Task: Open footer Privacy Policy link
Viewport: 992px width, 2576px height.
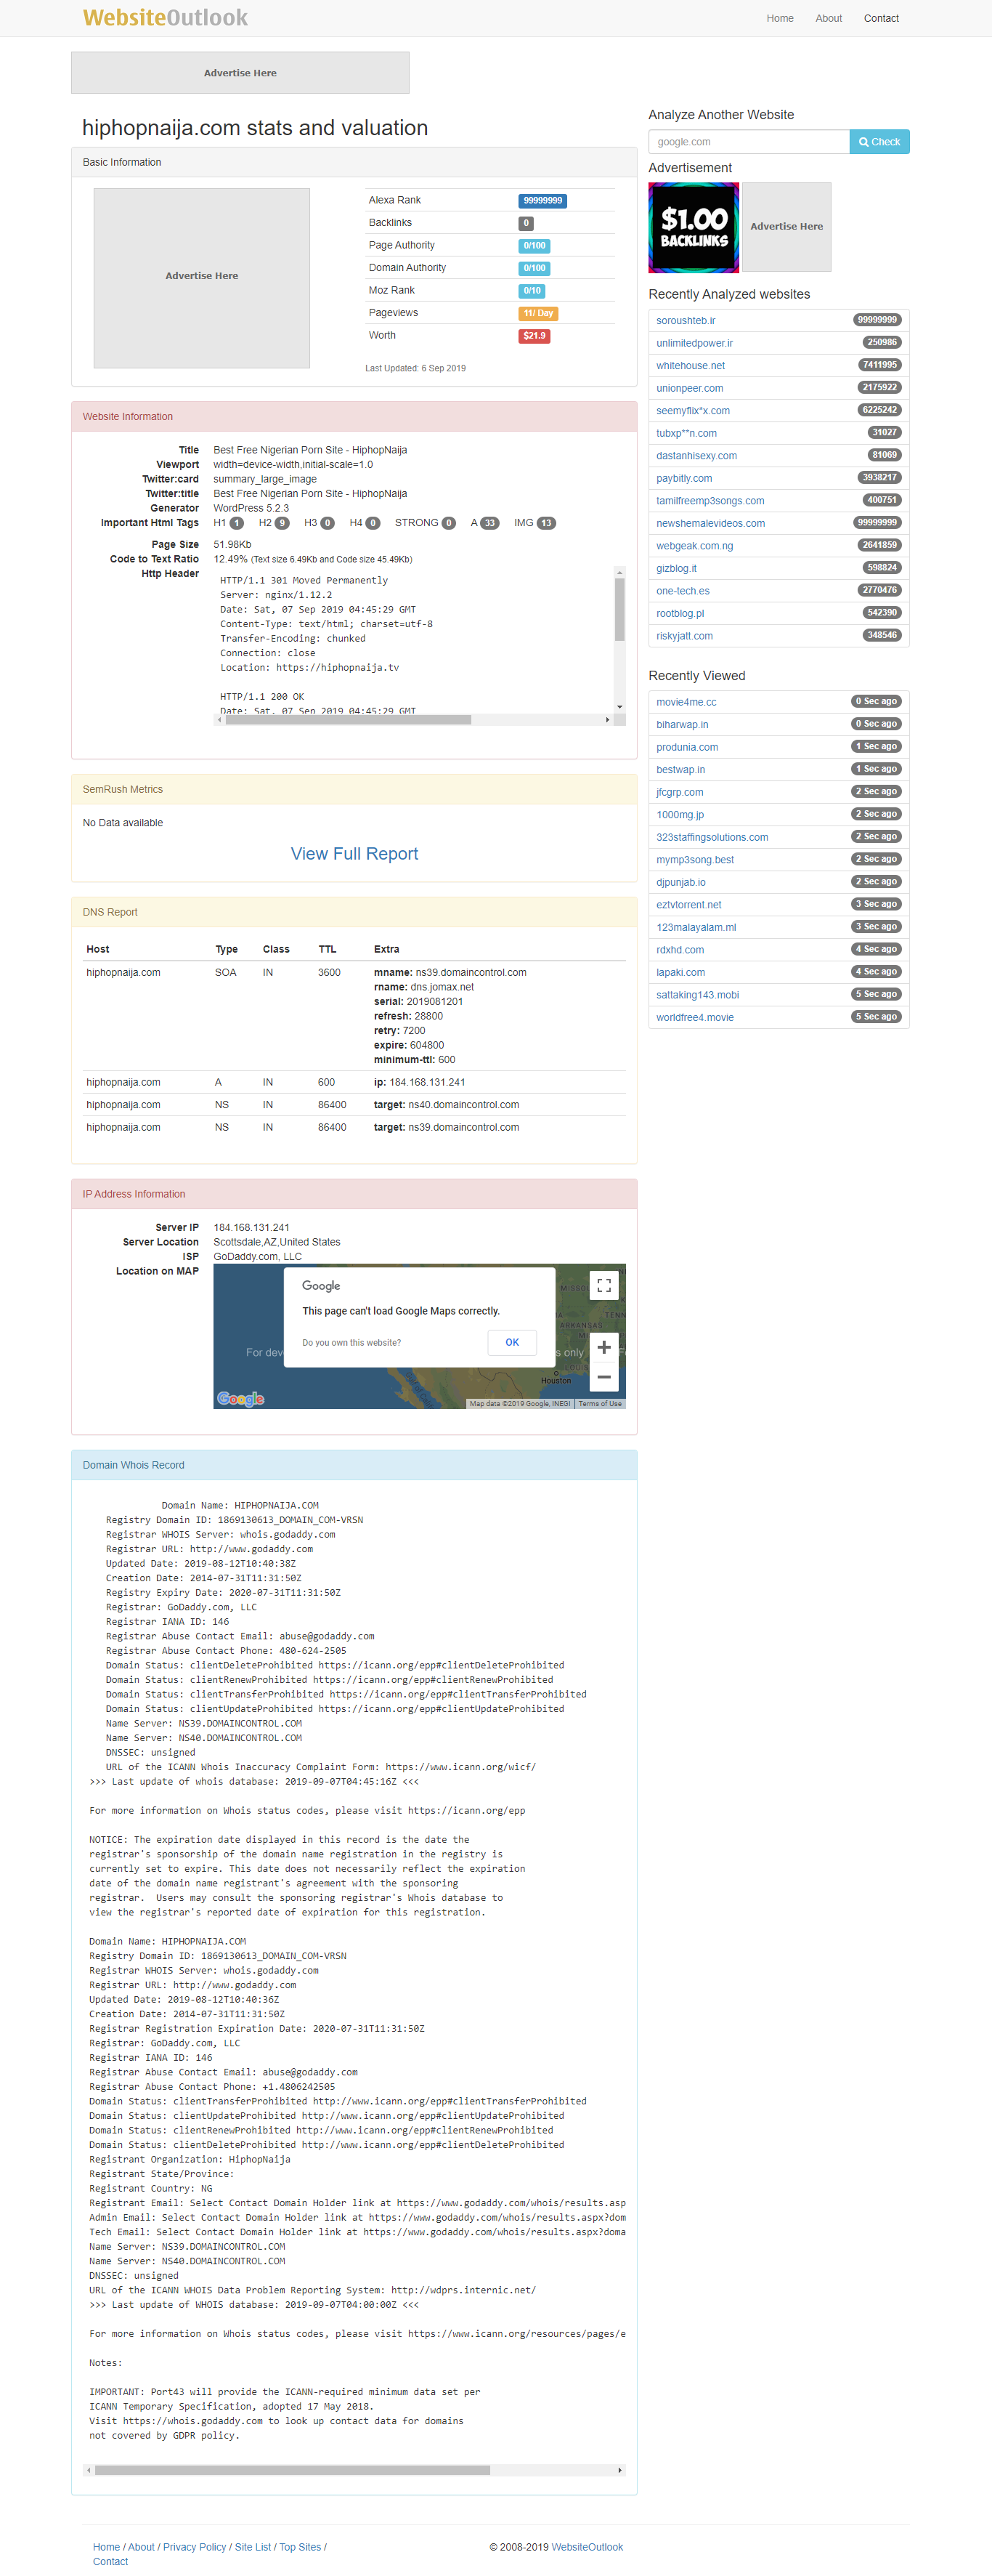Action: pos(195,2547)
